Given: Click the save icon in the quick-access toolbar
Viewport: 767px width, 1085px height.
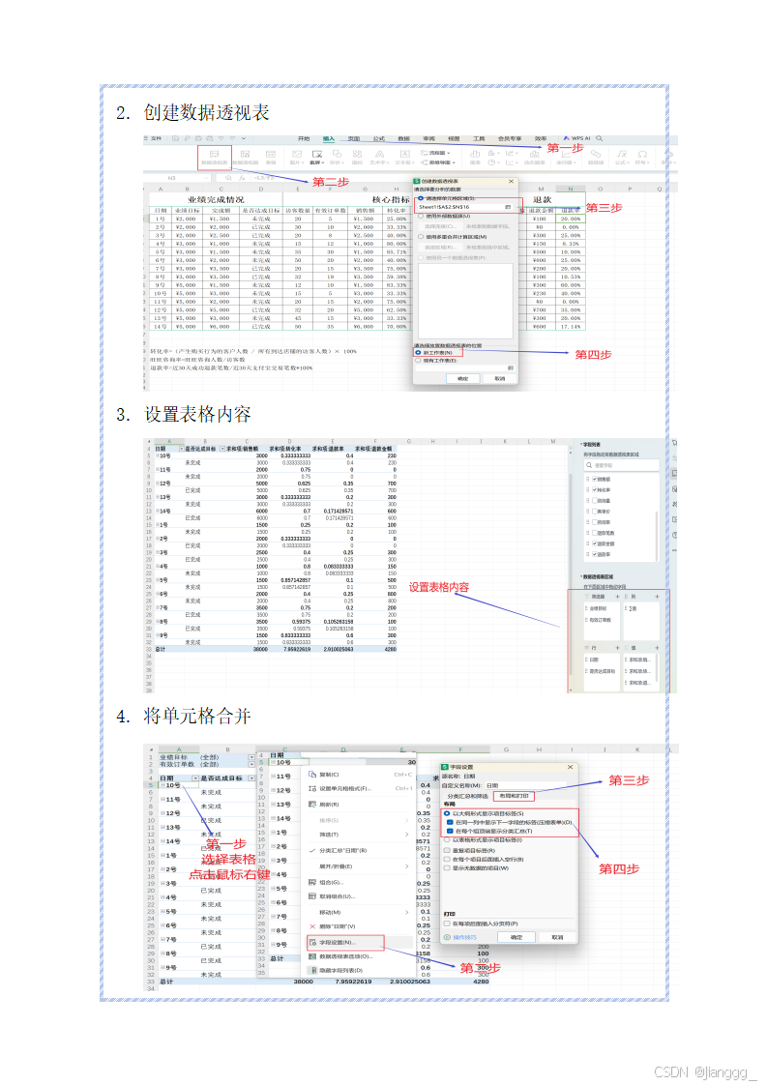Looking at the screenshot, I should tap(176, 138).
